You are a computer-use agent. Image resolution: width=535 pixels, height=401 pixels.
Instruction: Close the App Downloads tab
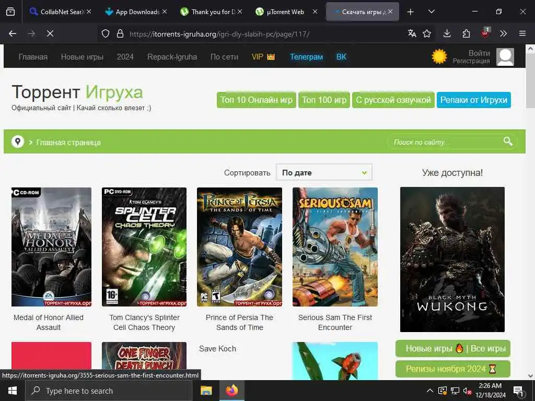point(165,11)
